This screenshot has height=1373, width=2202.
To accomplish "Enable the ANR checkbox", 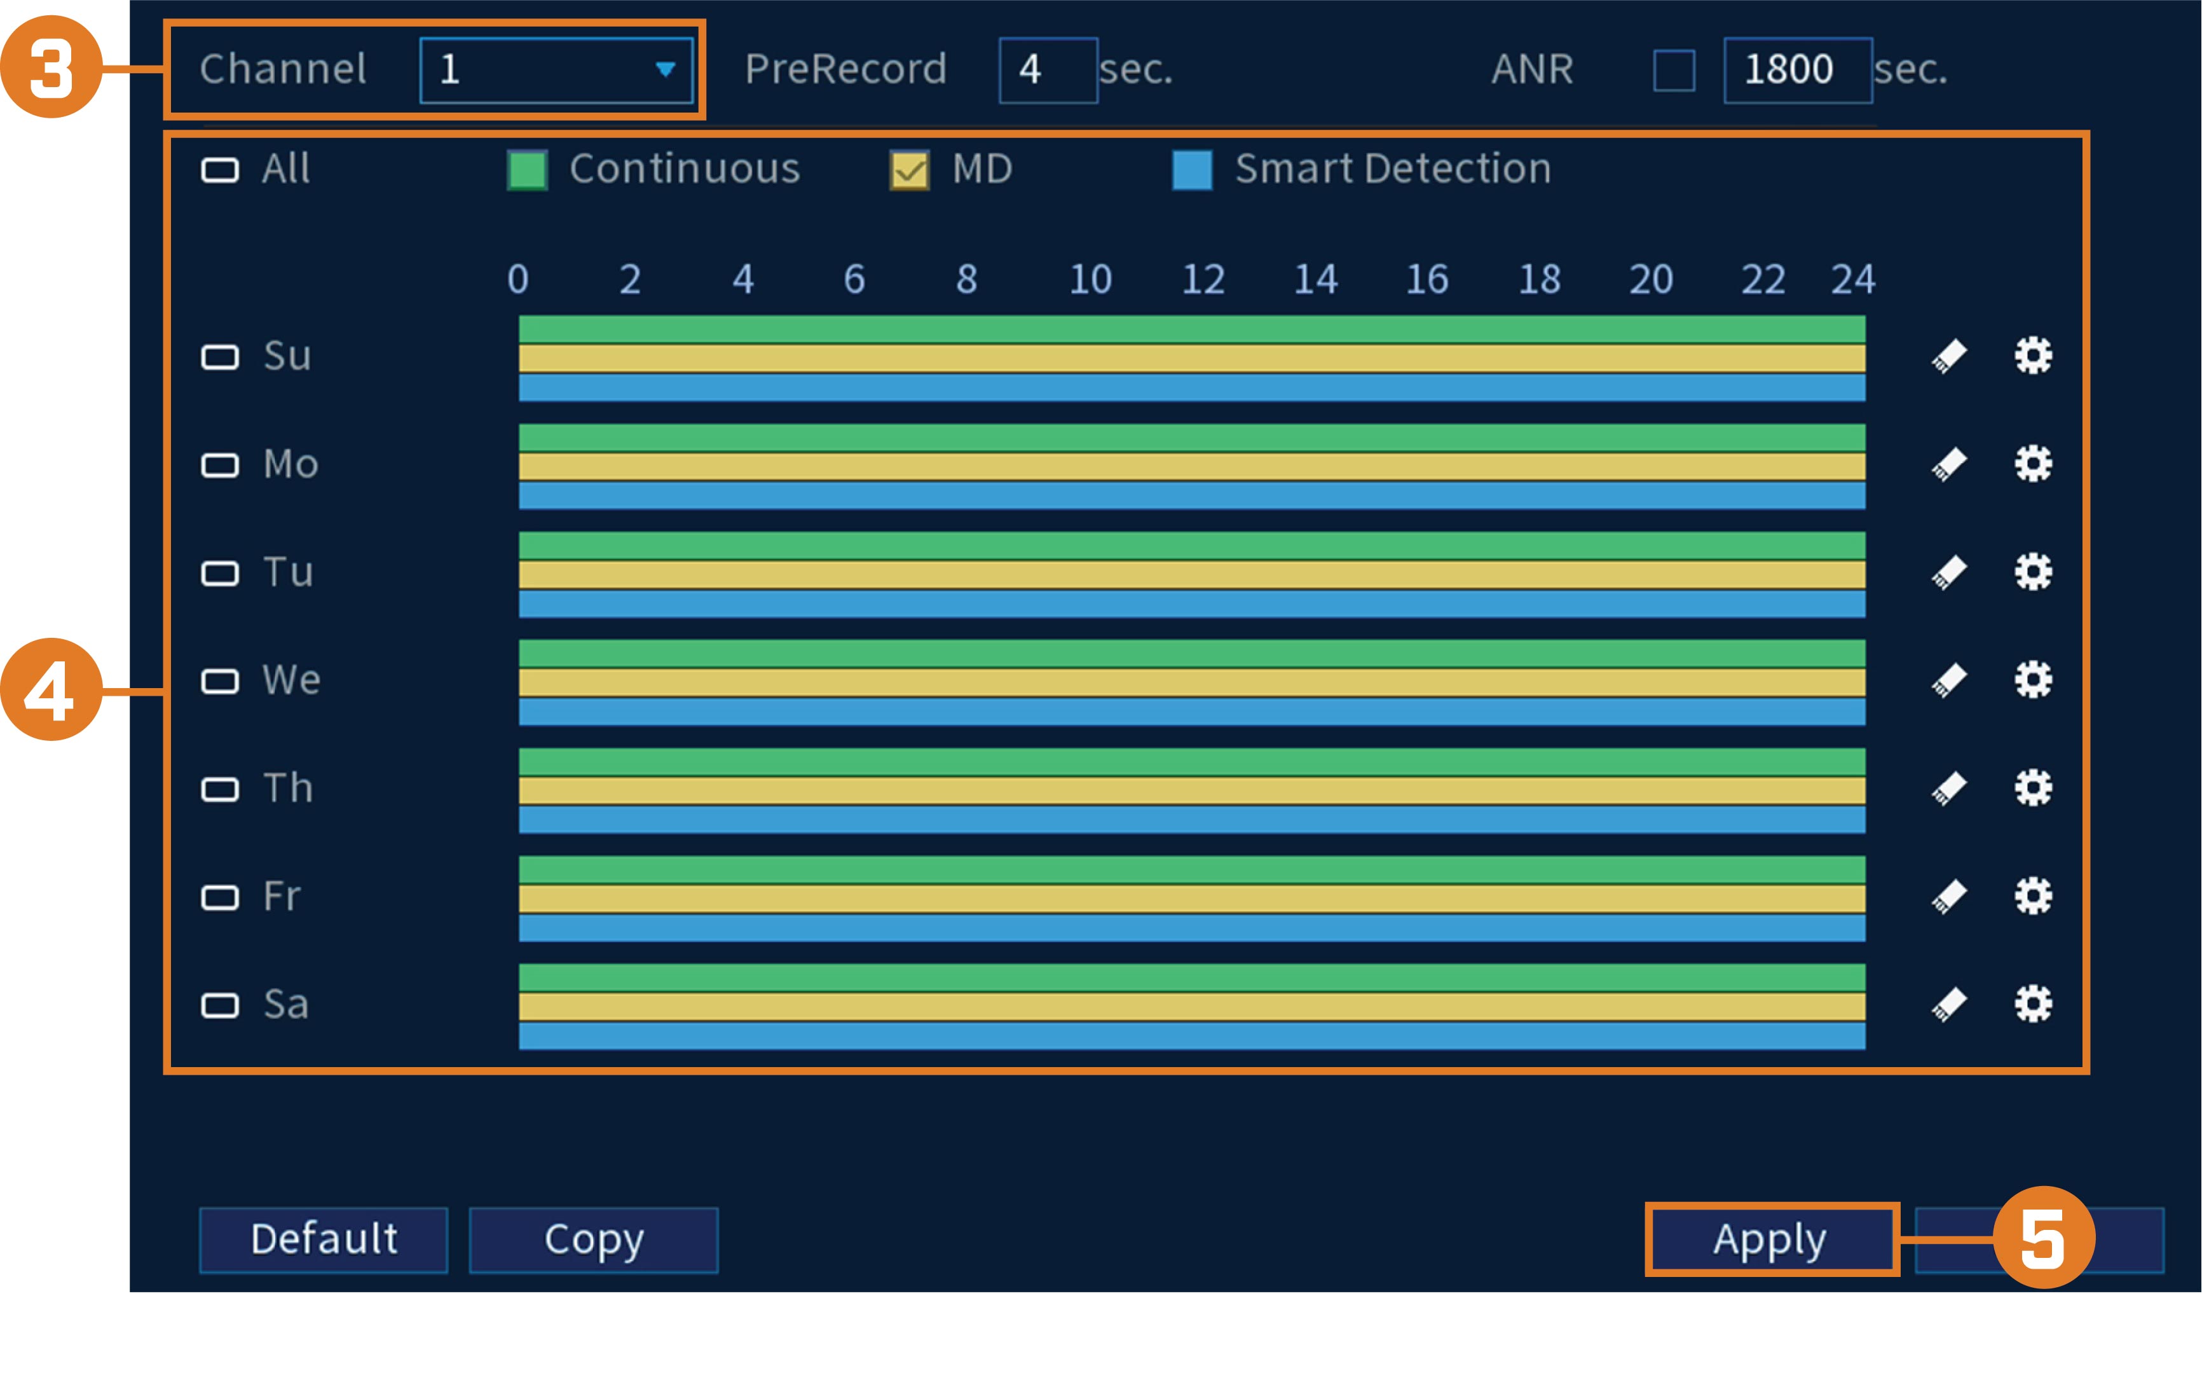I will (1674, 71).
